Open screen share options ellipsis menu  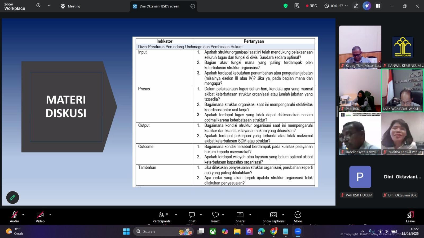coord(193,6)
